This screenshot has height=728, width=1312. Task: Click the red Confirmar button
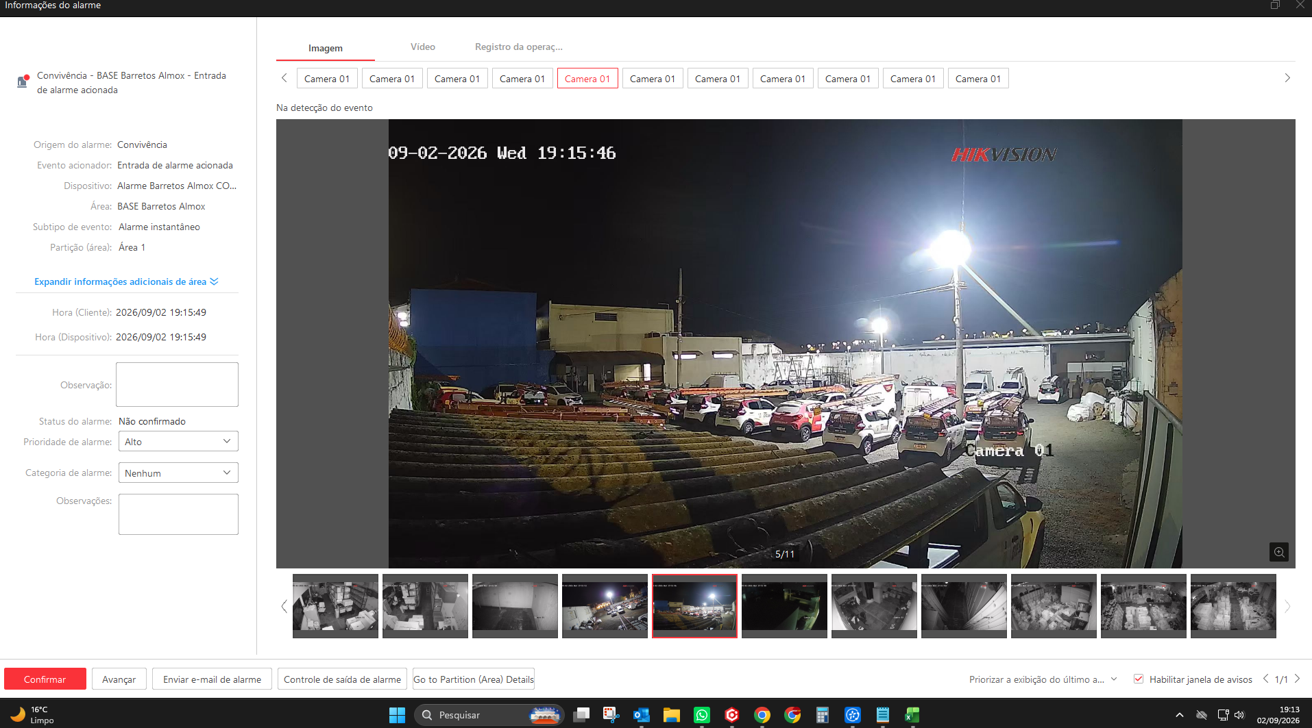[x=45, y=679]
